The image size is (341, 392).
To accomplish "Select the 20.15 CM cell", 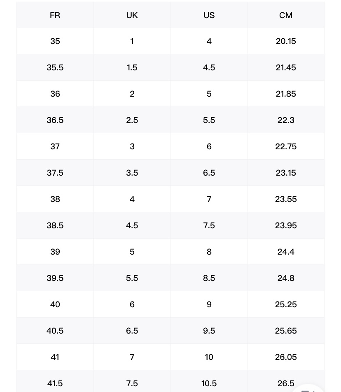I will pyautogui.click(x=286, y=41).
